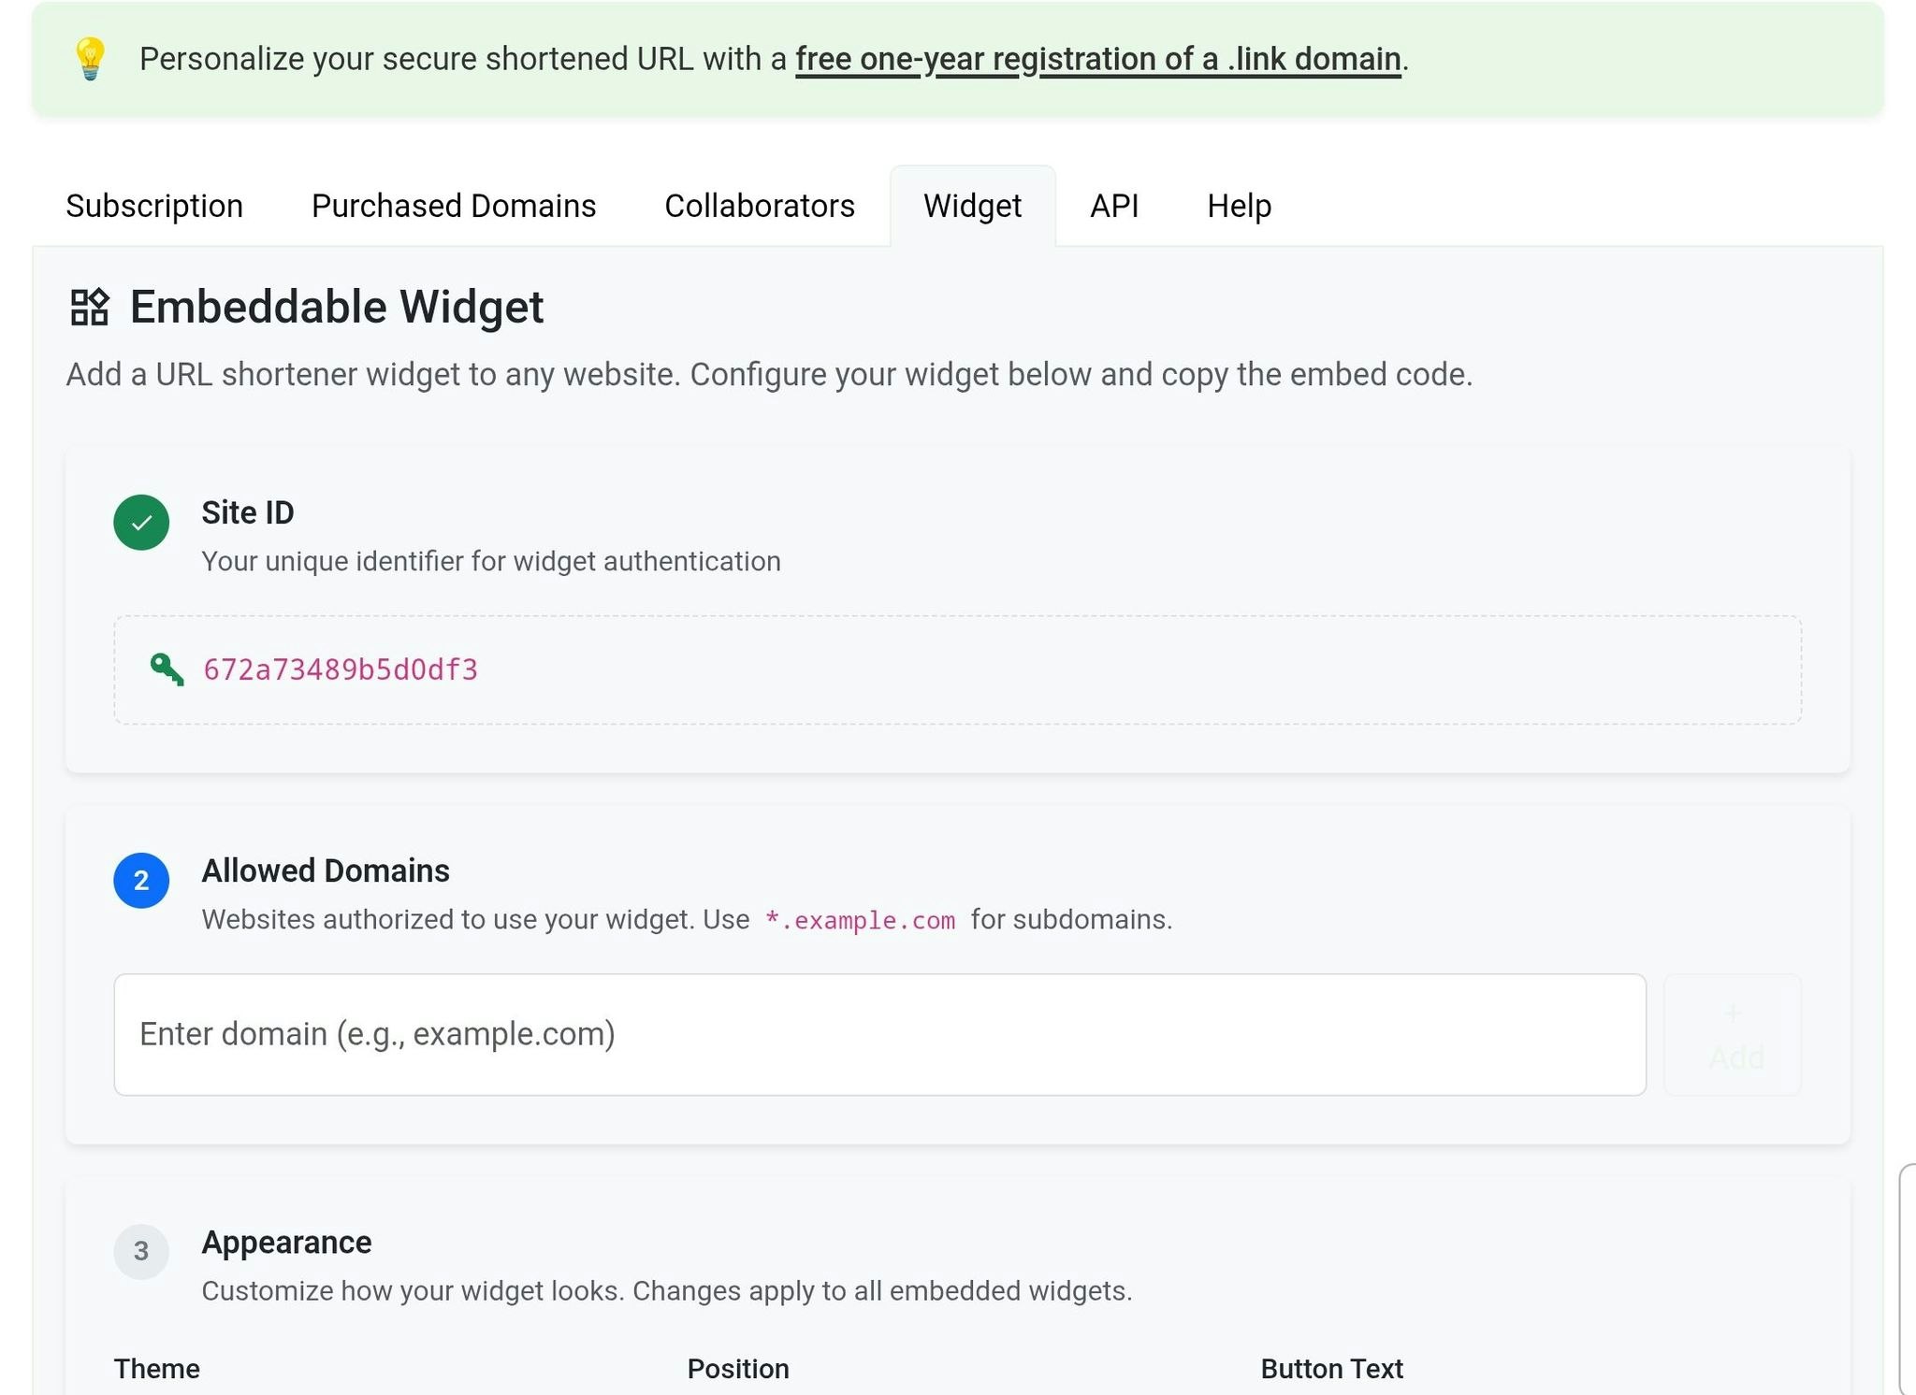Image resolution: width=1916 pixels, height=1395 pixels.
Task: Open the Purchased Domains tab
Action: pos(454,206)
